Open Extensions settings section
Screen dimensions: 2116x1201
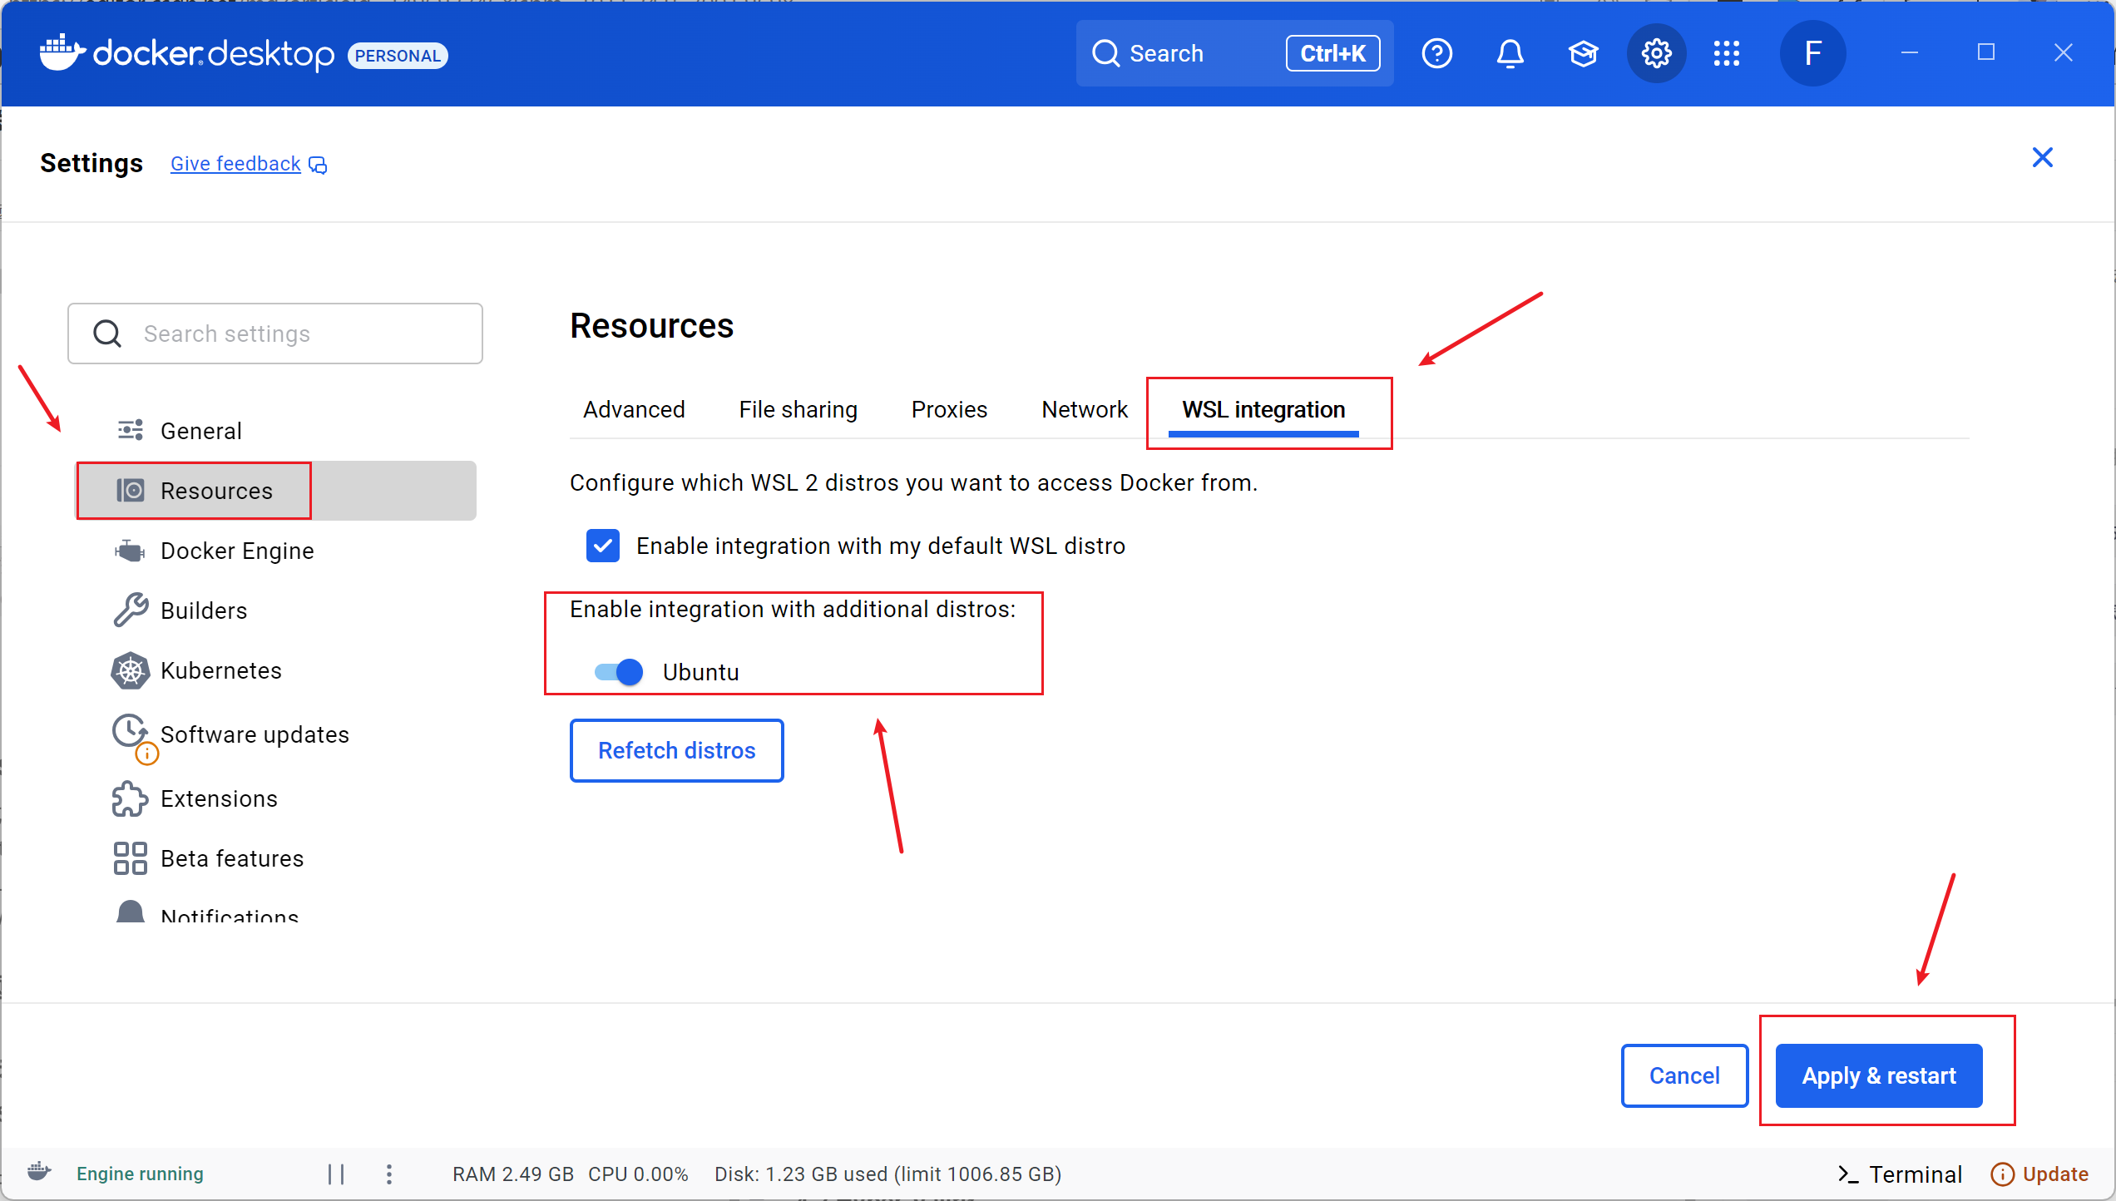(x=276, y=798)
